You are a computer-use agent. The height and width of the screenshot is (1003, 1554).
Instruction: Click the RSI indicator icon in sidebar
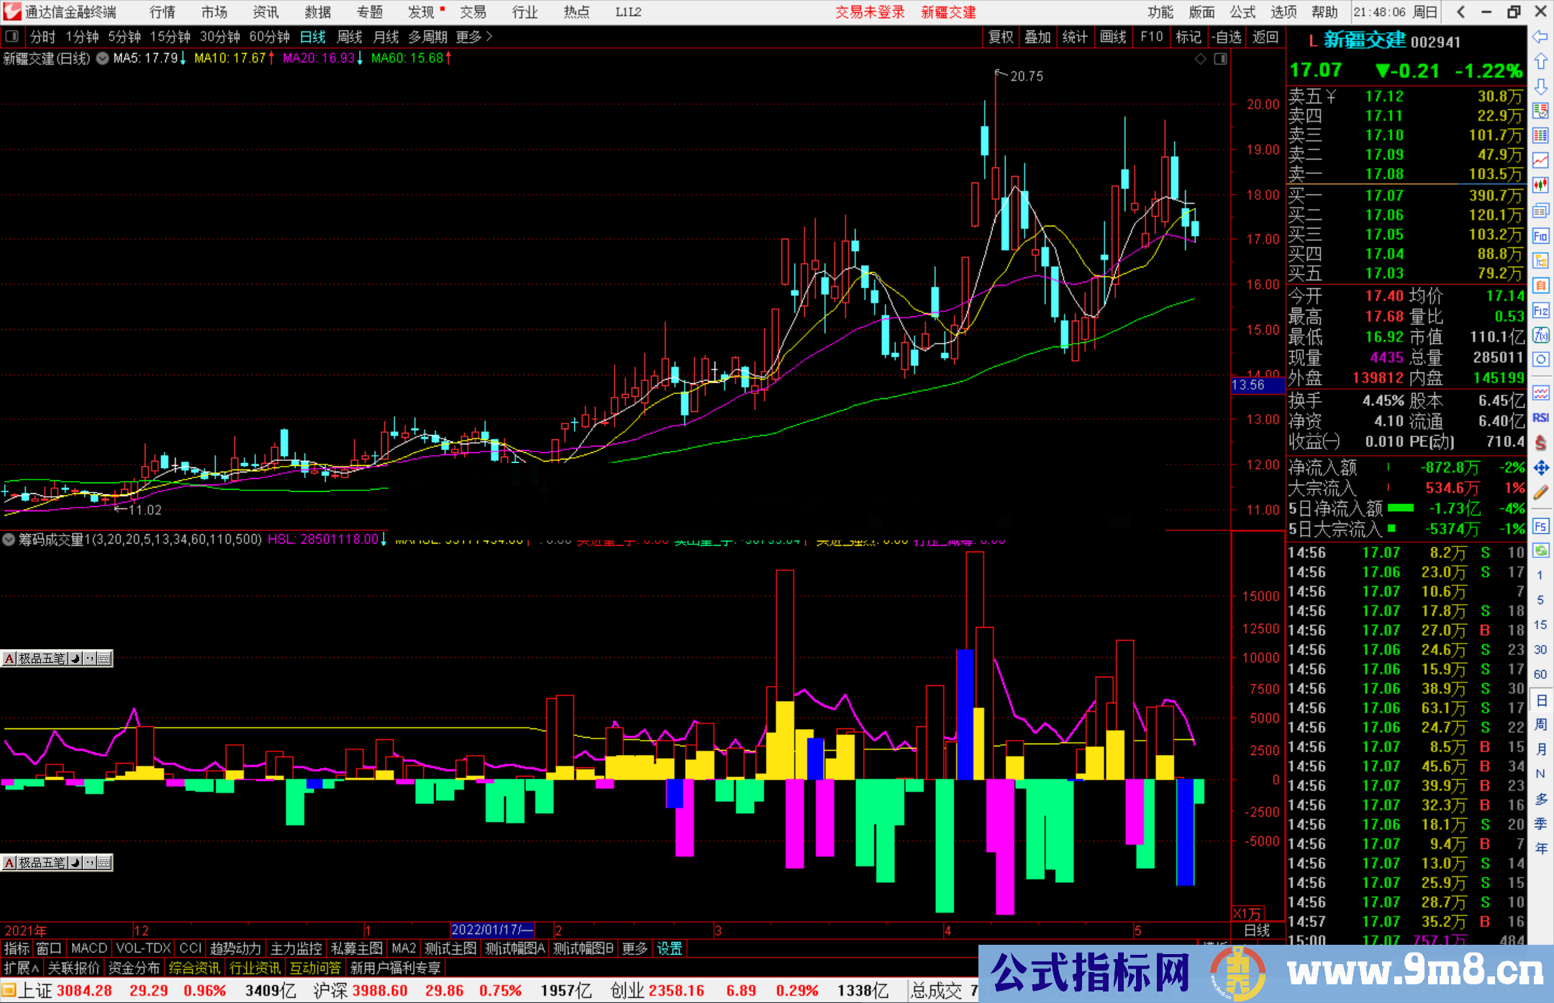pyautogui.click(x=1540, y=418)
